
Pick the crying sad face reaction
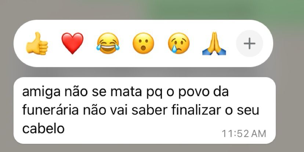(178, 43)
